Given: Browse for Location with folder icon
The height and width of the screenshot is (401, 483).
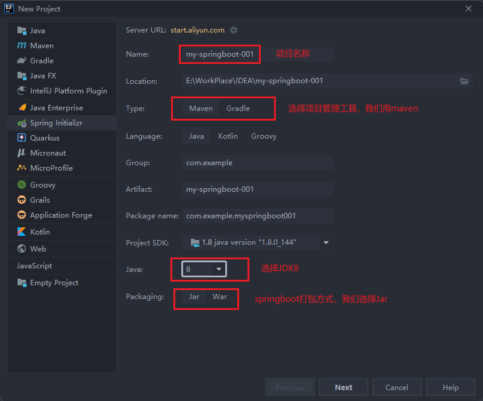Looking at the screenshot, I should [x=464, y=81].
